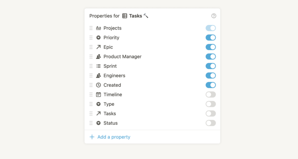The height and width of the screenshot is (159, 298).
Task: Show the Status property via its toggle
Action: click(x=211, y=123)
